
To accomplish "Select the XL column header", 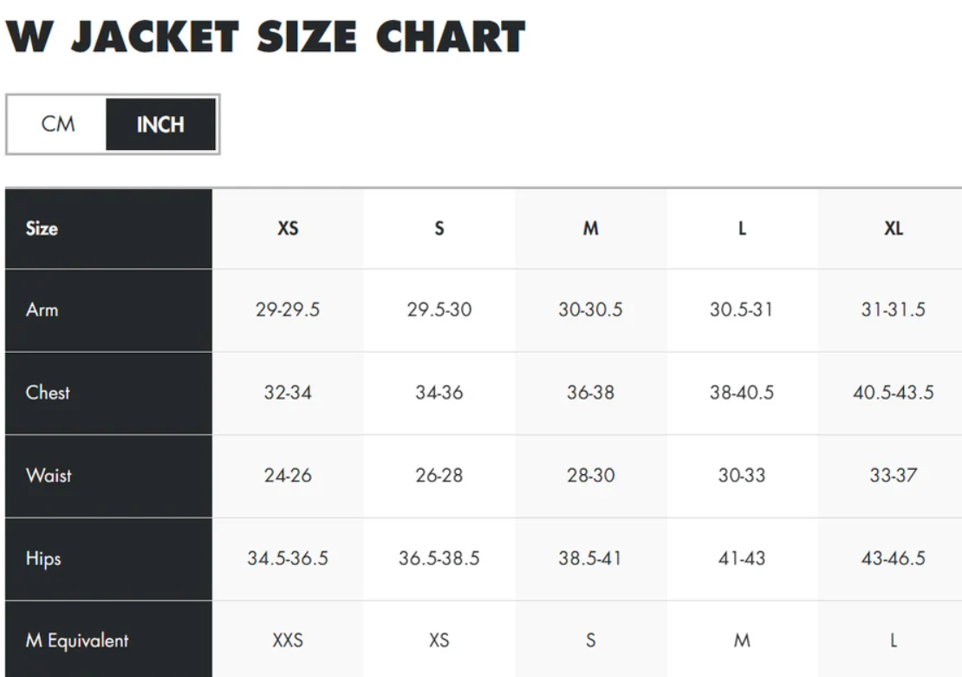I will coord(894,229).
